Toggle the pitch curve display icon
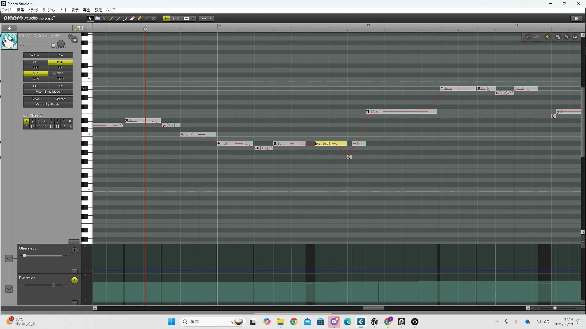The width and height of the screenshot is (586, 329). (528, 37)
